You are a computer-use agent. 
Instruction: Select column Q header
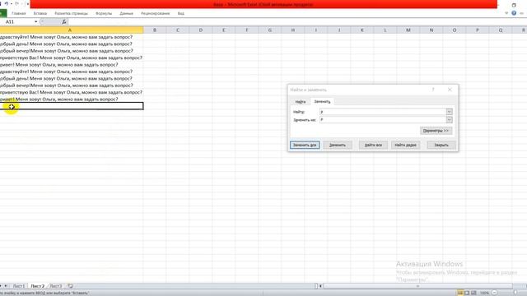coord(501,30)
